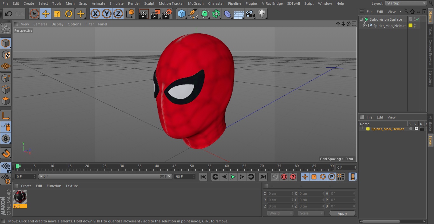This screenshot has width=434, height=224.
Task: Click the Undo arrow icon
Action: click(9, 14)
